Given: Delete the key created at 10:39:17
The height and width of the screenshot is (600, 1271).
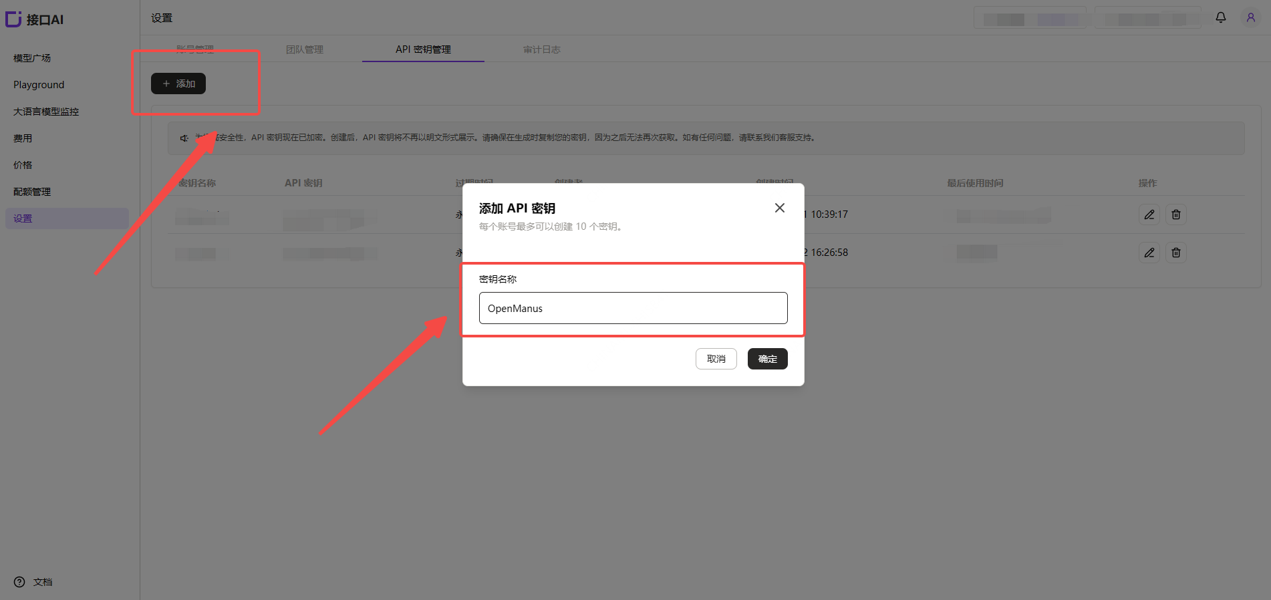Looking at the screenshot, I should 1176,214.
